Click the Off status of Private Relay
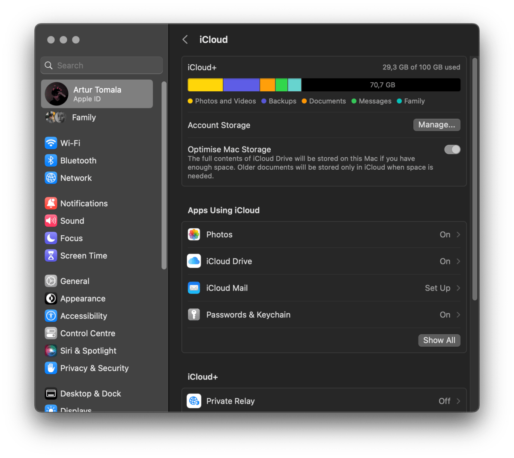Image resolution: width=514 pixels, height=458 pixels. (445, 401)
